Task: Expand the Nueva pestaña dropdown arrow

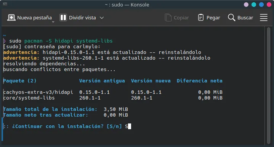Action: pos(53,22)
